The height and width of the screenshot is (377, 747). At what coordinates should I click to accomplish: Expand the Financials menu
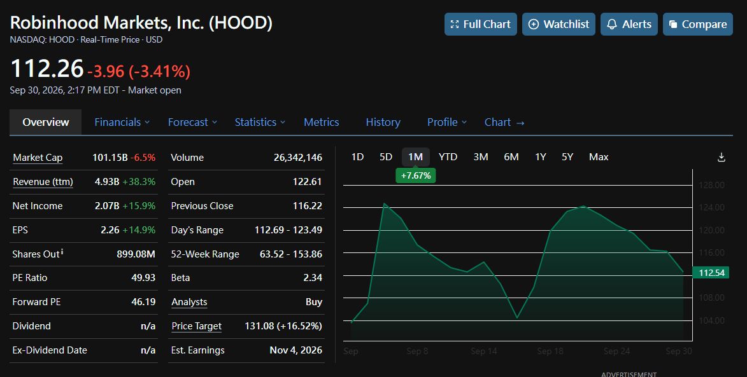pos(122,122)
